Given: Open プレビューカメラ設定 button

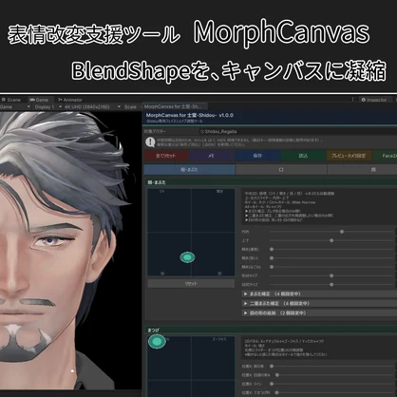Looking at the screenshot, I should pos(349,156).
